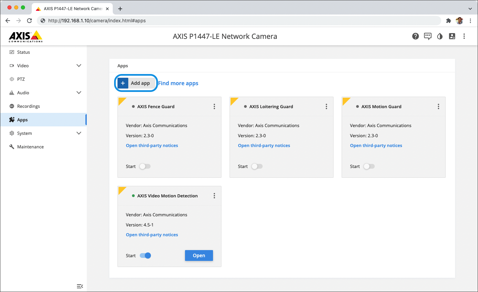The height and width of the screenshot is (292, 478).
Task: Expand the System sidebar section chevron
Action: tap(79, 133)
